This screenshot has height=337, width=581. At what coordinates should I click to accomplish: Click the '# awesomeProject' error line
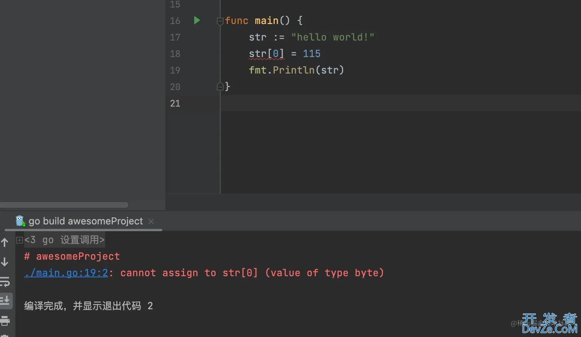[x=72, y=256]
